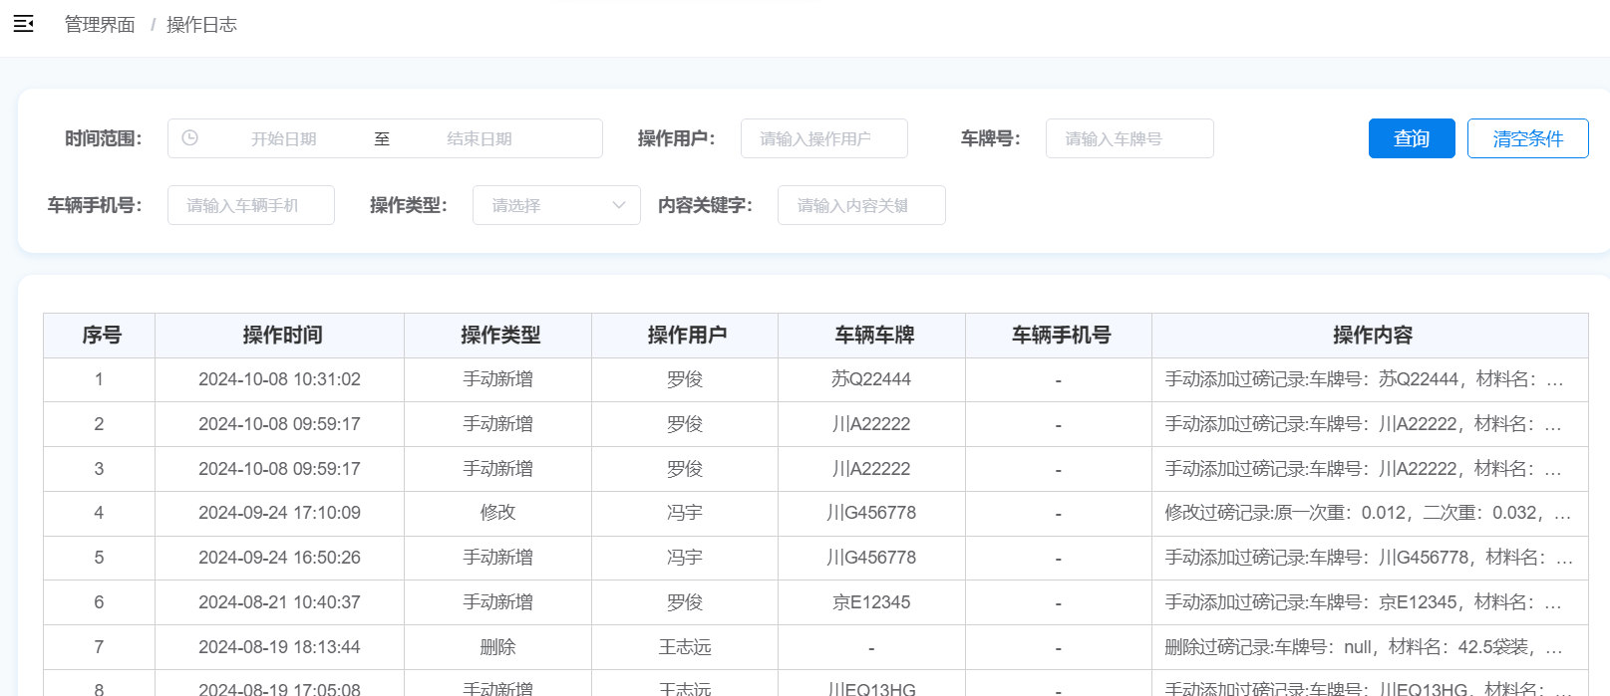The image size is (1610, 696).
Task: Click the 操作时间 column header
Action: tap(280, 336)
